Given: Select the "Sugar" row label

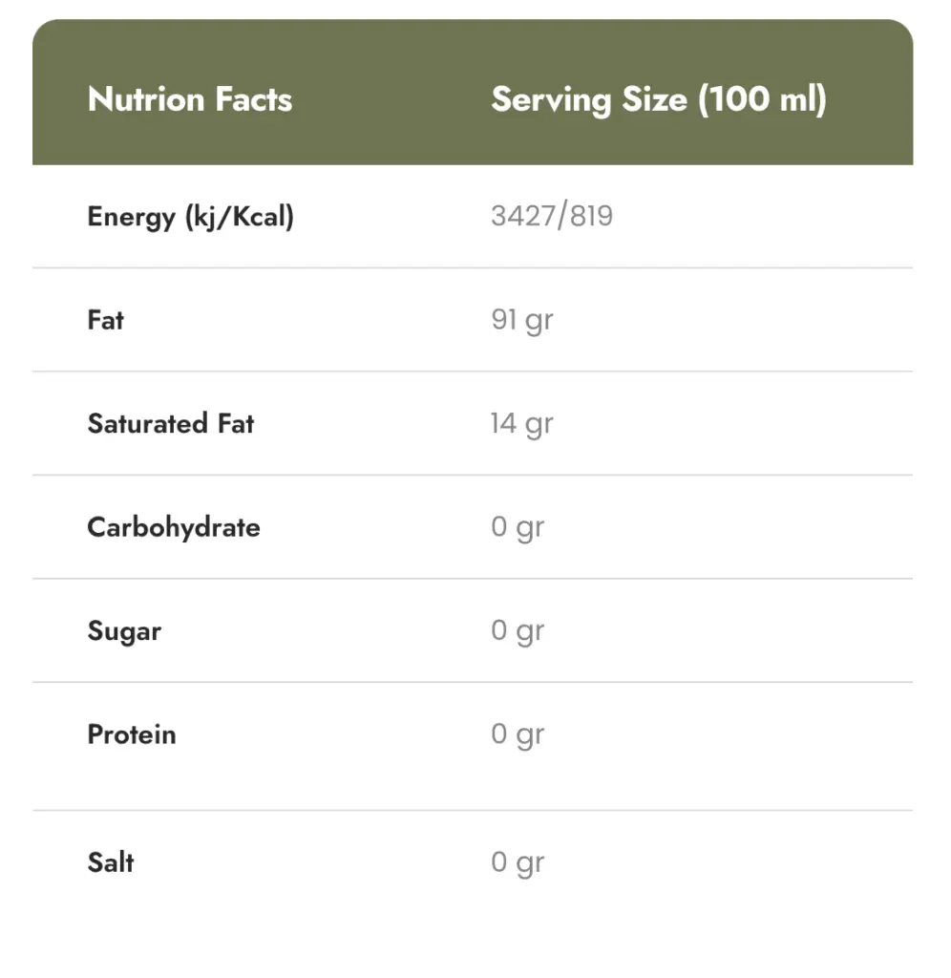Looking at the screenshot, I should [124, 631].
